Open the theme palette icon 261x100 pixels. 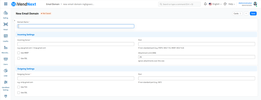click(225, 4)
